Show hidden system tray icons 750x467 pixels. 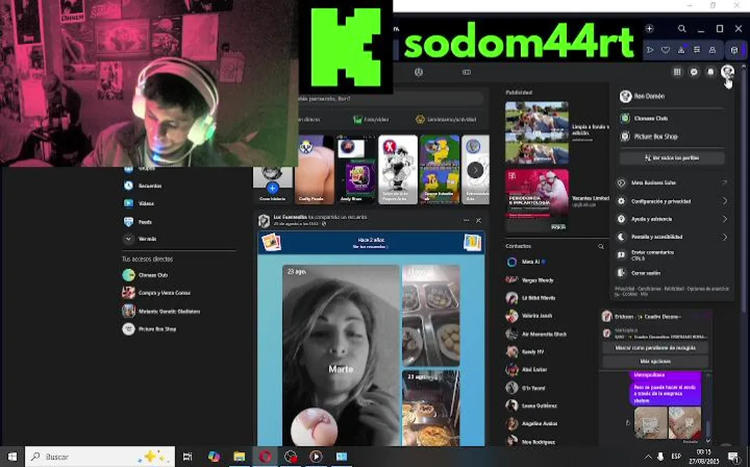[x=648, y=457]
